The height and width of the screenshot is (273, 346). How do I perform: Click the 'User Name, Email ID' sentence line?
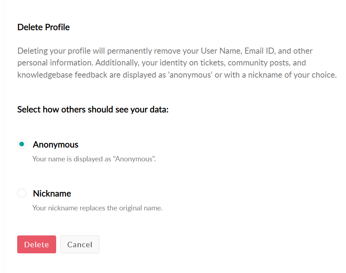pos(165,51)
